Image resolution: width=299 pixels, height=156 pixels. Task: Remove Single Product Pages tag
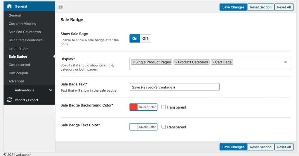click(x=134, y=62)
